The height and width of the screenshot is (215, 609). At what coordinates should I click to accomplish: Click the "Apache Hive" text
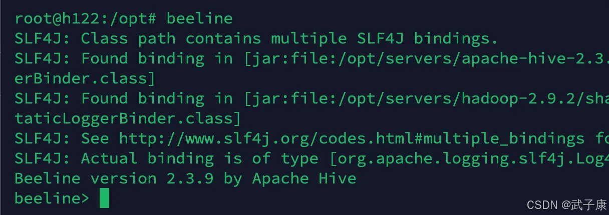[x=304, y=178]
